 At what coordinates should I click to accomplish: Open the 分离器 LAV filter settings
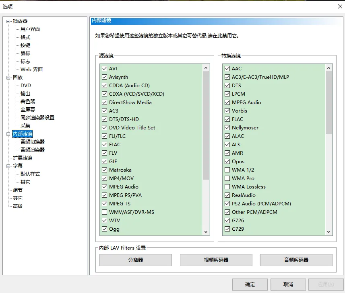coord(135,260)
